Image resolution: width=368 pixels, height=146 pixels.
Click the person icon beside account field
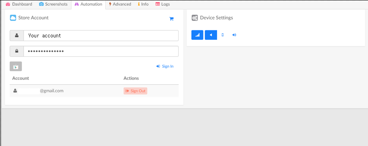(17, 36)
